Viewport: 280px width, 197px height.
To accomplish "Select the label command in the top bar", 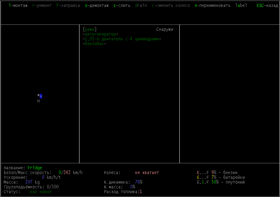I will pyautogui.click(x=241, y=6).
